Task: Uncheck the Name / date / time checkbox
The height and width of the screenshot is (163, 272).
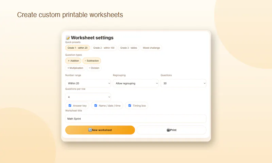Action: click(x=96, y=105)
